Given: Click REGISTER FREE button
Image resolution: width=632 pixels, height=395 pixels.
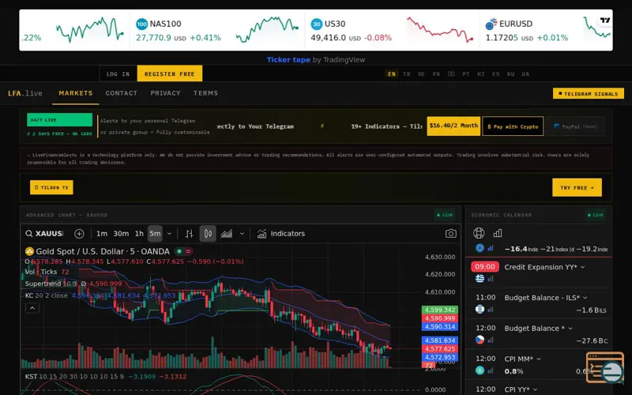Looking at the screenshot, I should (x=170, y=73).
